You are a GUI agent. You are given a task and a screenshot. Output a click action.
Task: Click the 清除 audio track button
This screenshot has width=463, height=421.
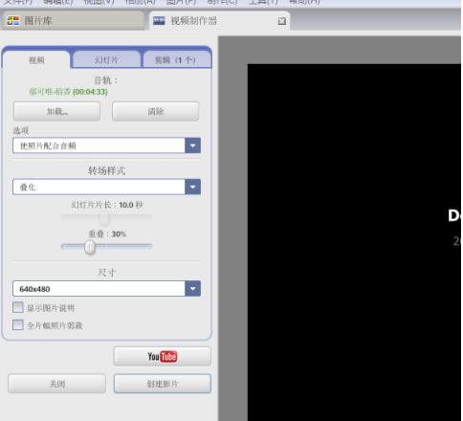tap(156, 111)
